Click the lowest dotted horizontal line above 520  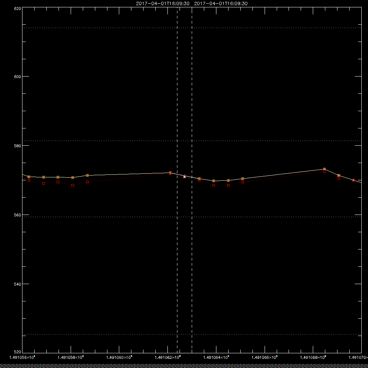[192, 334]
